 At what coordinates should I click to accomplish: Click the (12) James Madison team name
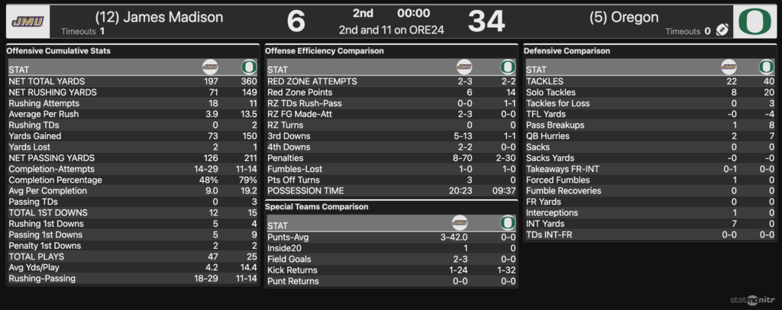(159, 17)
